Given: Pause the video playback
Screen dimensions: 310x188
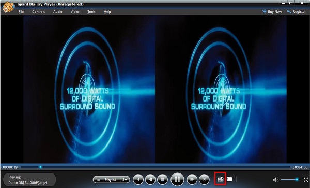Looking at the screenshot, I should 177,179.
